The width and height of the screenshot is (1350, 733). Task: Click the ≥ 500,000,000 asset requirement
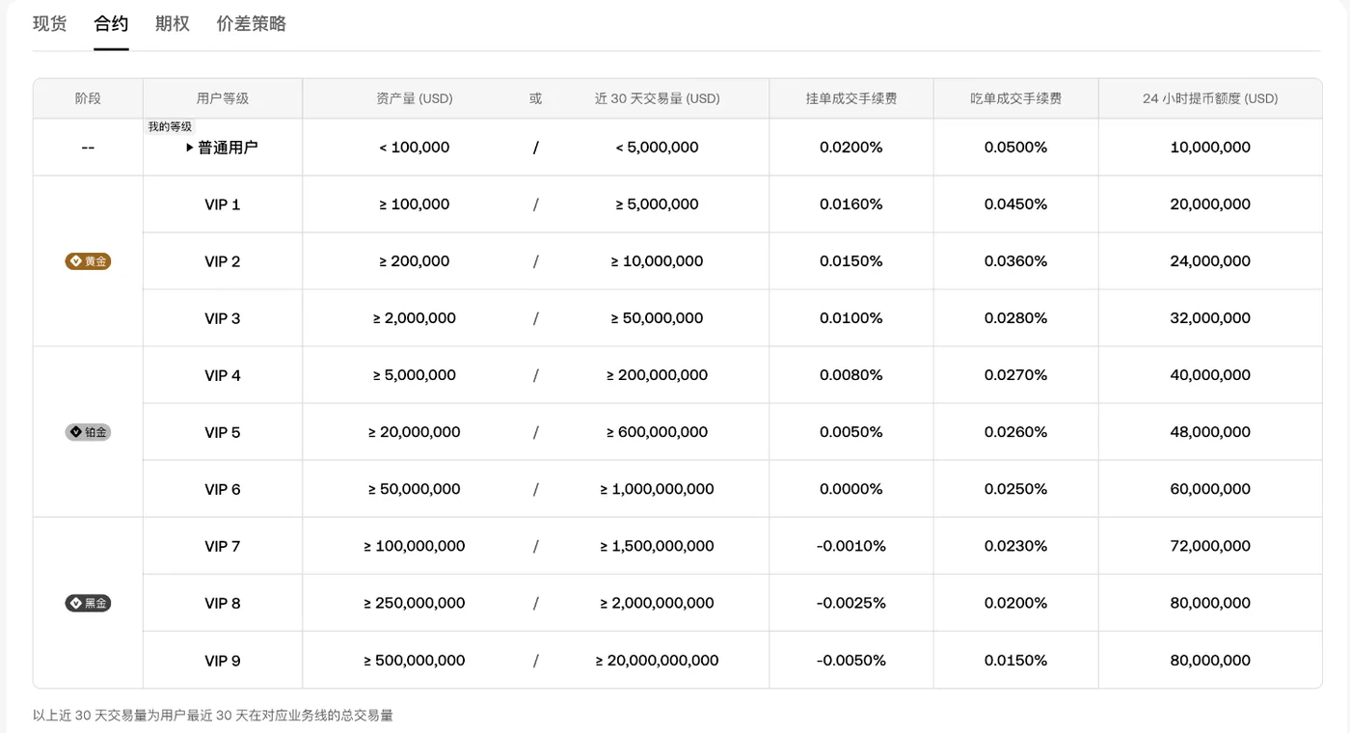[415, 661]
